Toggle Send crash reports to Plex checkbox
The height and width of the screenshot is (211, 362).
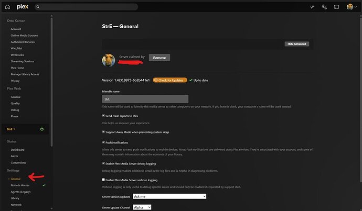pyautogui.click(x=103, y=115)
